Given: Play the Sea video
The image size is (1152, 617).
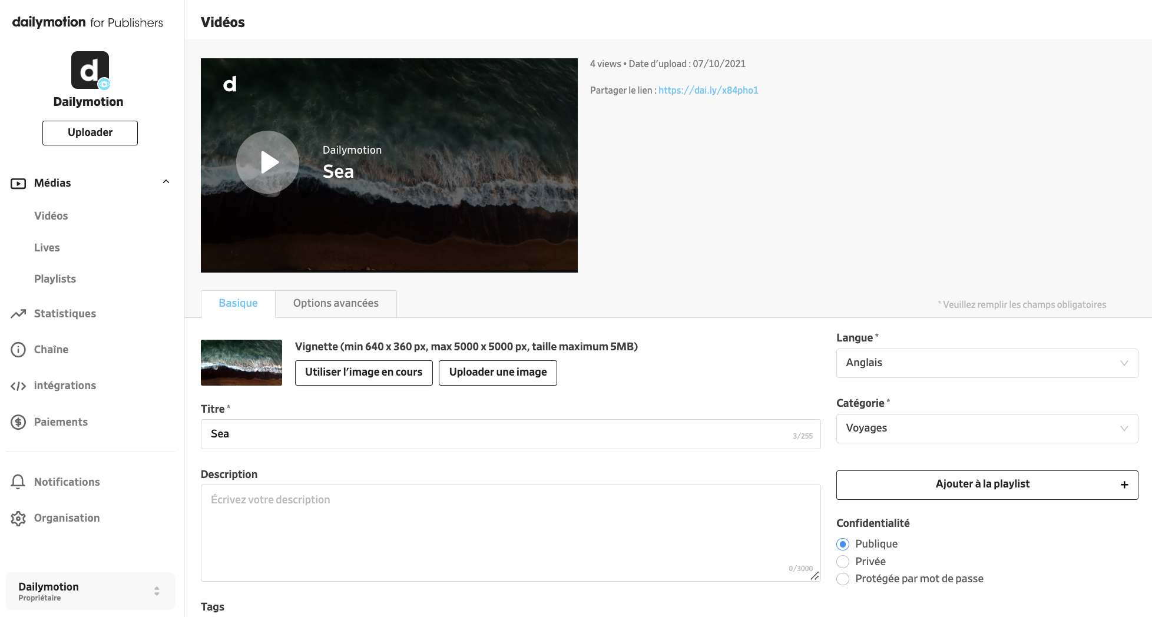Looking at the screenshot, I should point(267,162).
